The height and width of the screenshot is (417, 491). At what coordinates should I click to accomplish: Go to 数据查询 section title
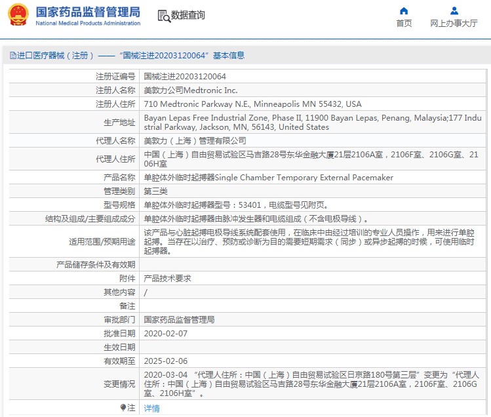188,15
